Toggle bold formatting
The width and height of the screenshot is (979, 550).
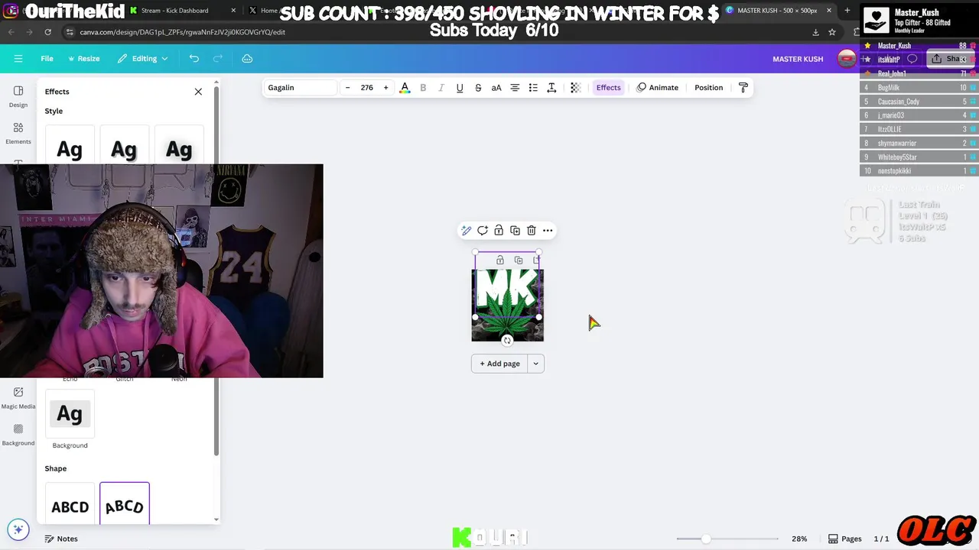point(423,88)
